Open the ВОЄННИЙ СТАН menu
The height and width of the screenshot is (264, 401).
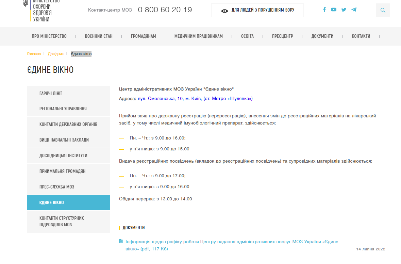[x=99, y=36]
